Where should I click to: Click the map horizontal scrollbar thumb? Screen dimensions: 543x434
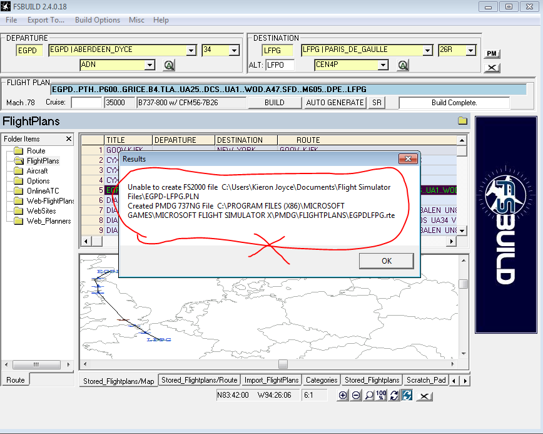pos(283,364)
